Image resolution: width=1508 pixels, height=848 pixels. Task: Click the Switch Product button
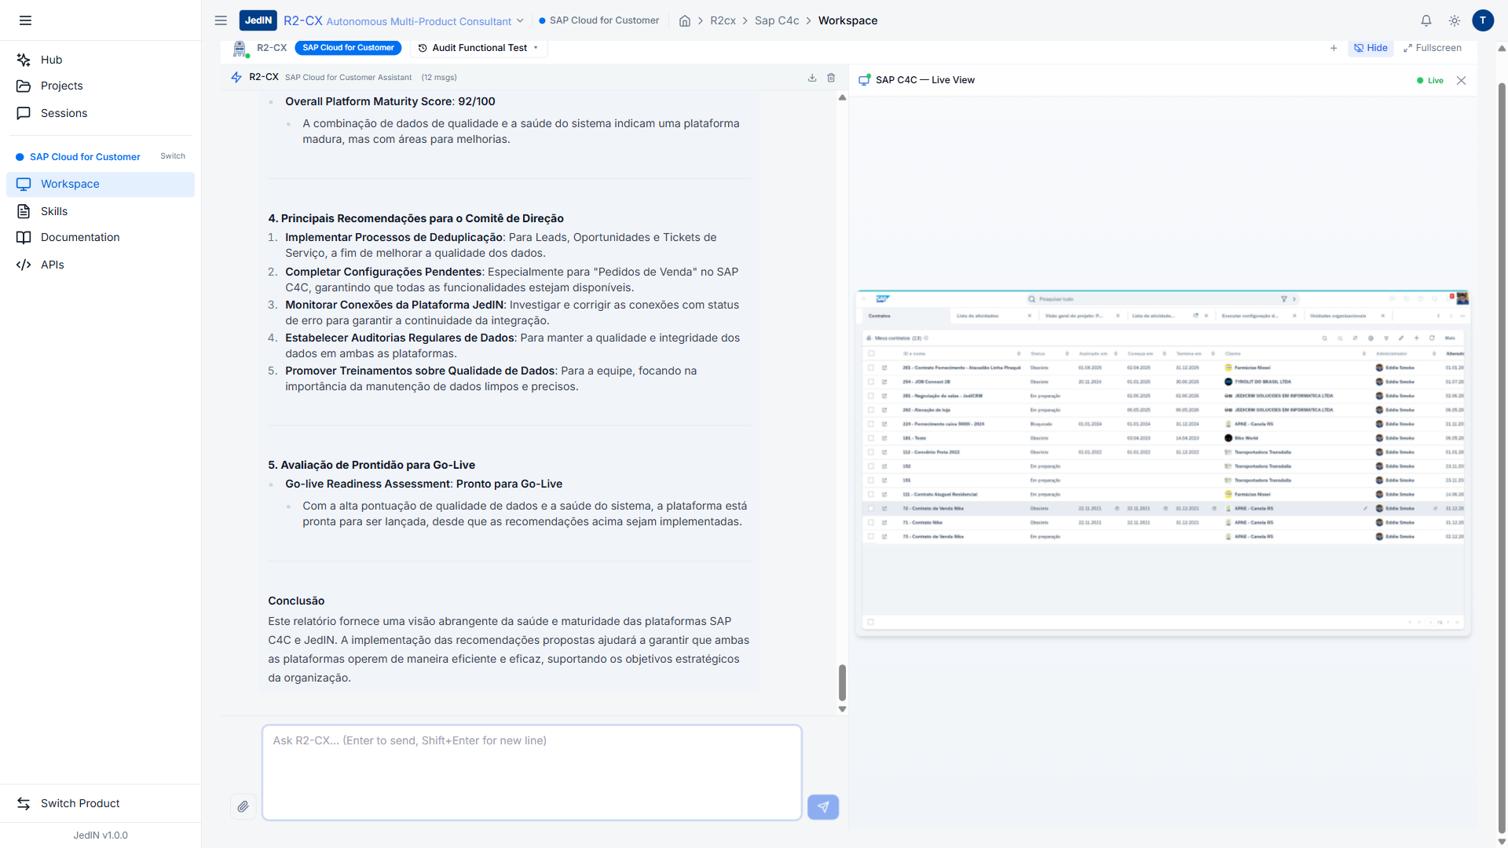[x=80, y=803]
